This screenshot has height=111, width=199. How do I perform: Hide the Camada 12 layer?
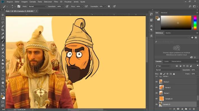point(156,99)
